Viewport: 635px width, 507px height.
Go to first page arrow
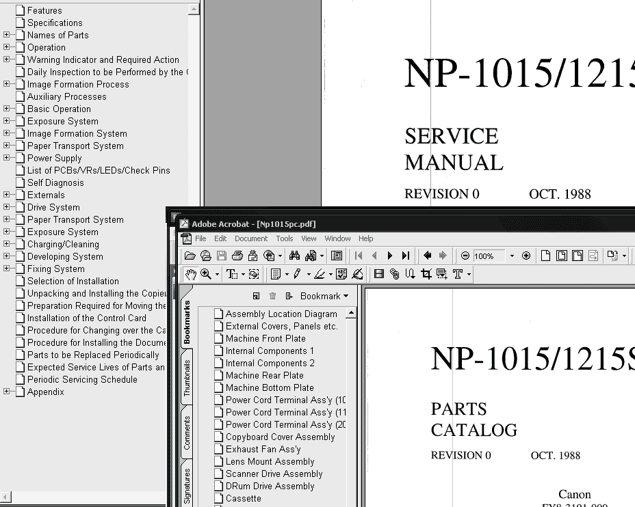359,256
